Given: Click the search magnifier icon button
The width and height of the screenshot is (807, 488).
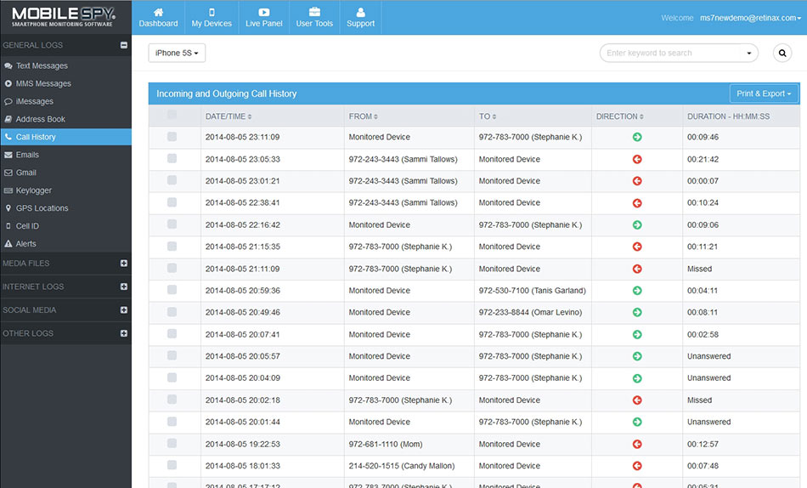Looking at the screenshot, I should click(782, 53).
